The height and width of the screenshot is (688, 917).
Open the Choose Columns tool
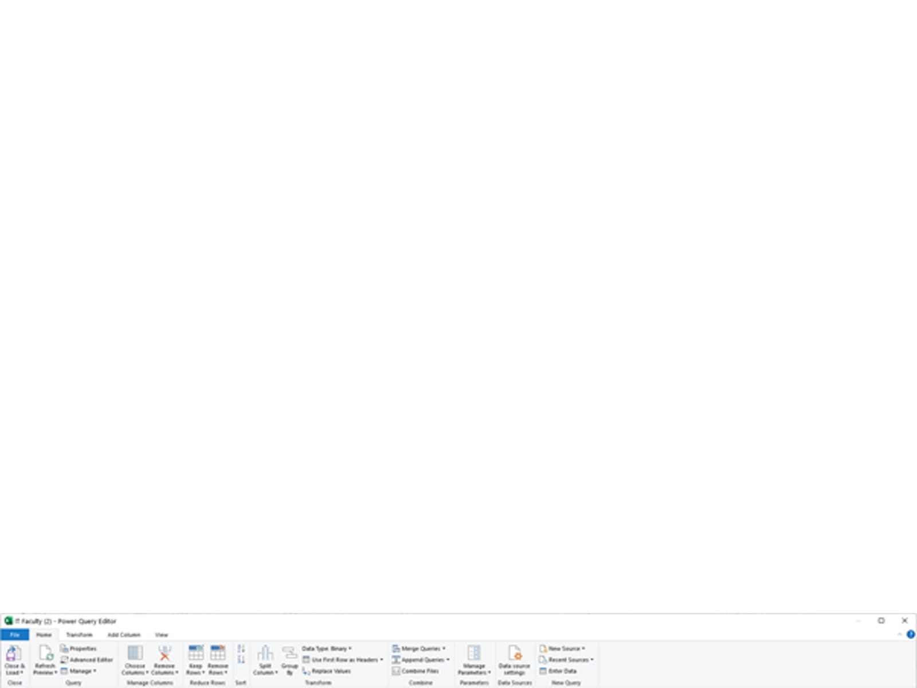pyautogui.click(x=135, y=654)
